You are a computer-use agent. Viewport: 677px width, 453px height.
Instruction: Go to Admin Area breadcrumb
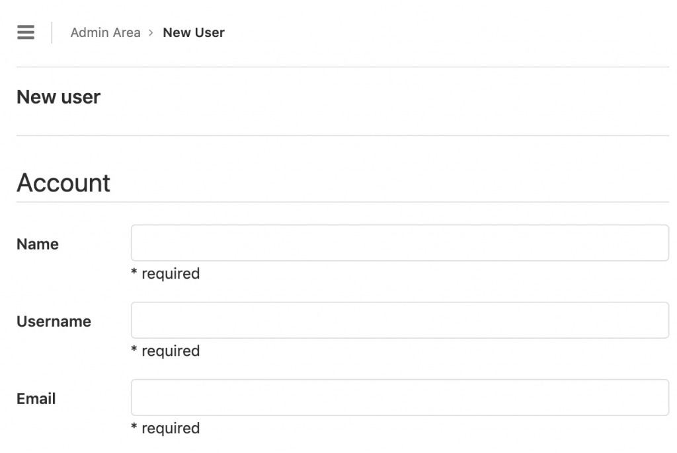pos(105,32)
